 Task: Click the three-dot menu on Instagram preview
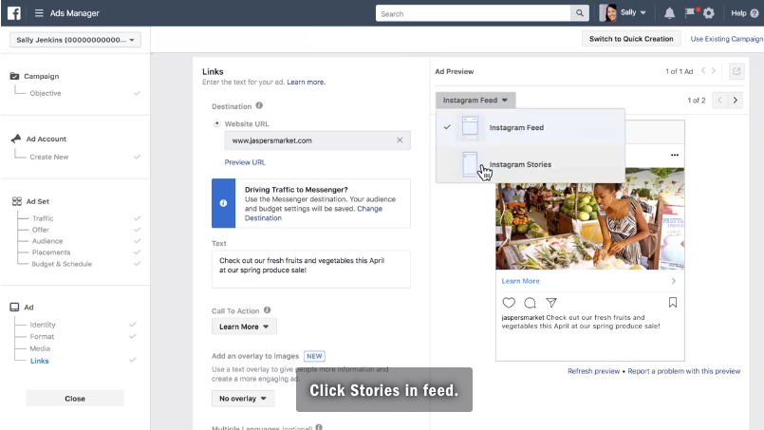675,155
